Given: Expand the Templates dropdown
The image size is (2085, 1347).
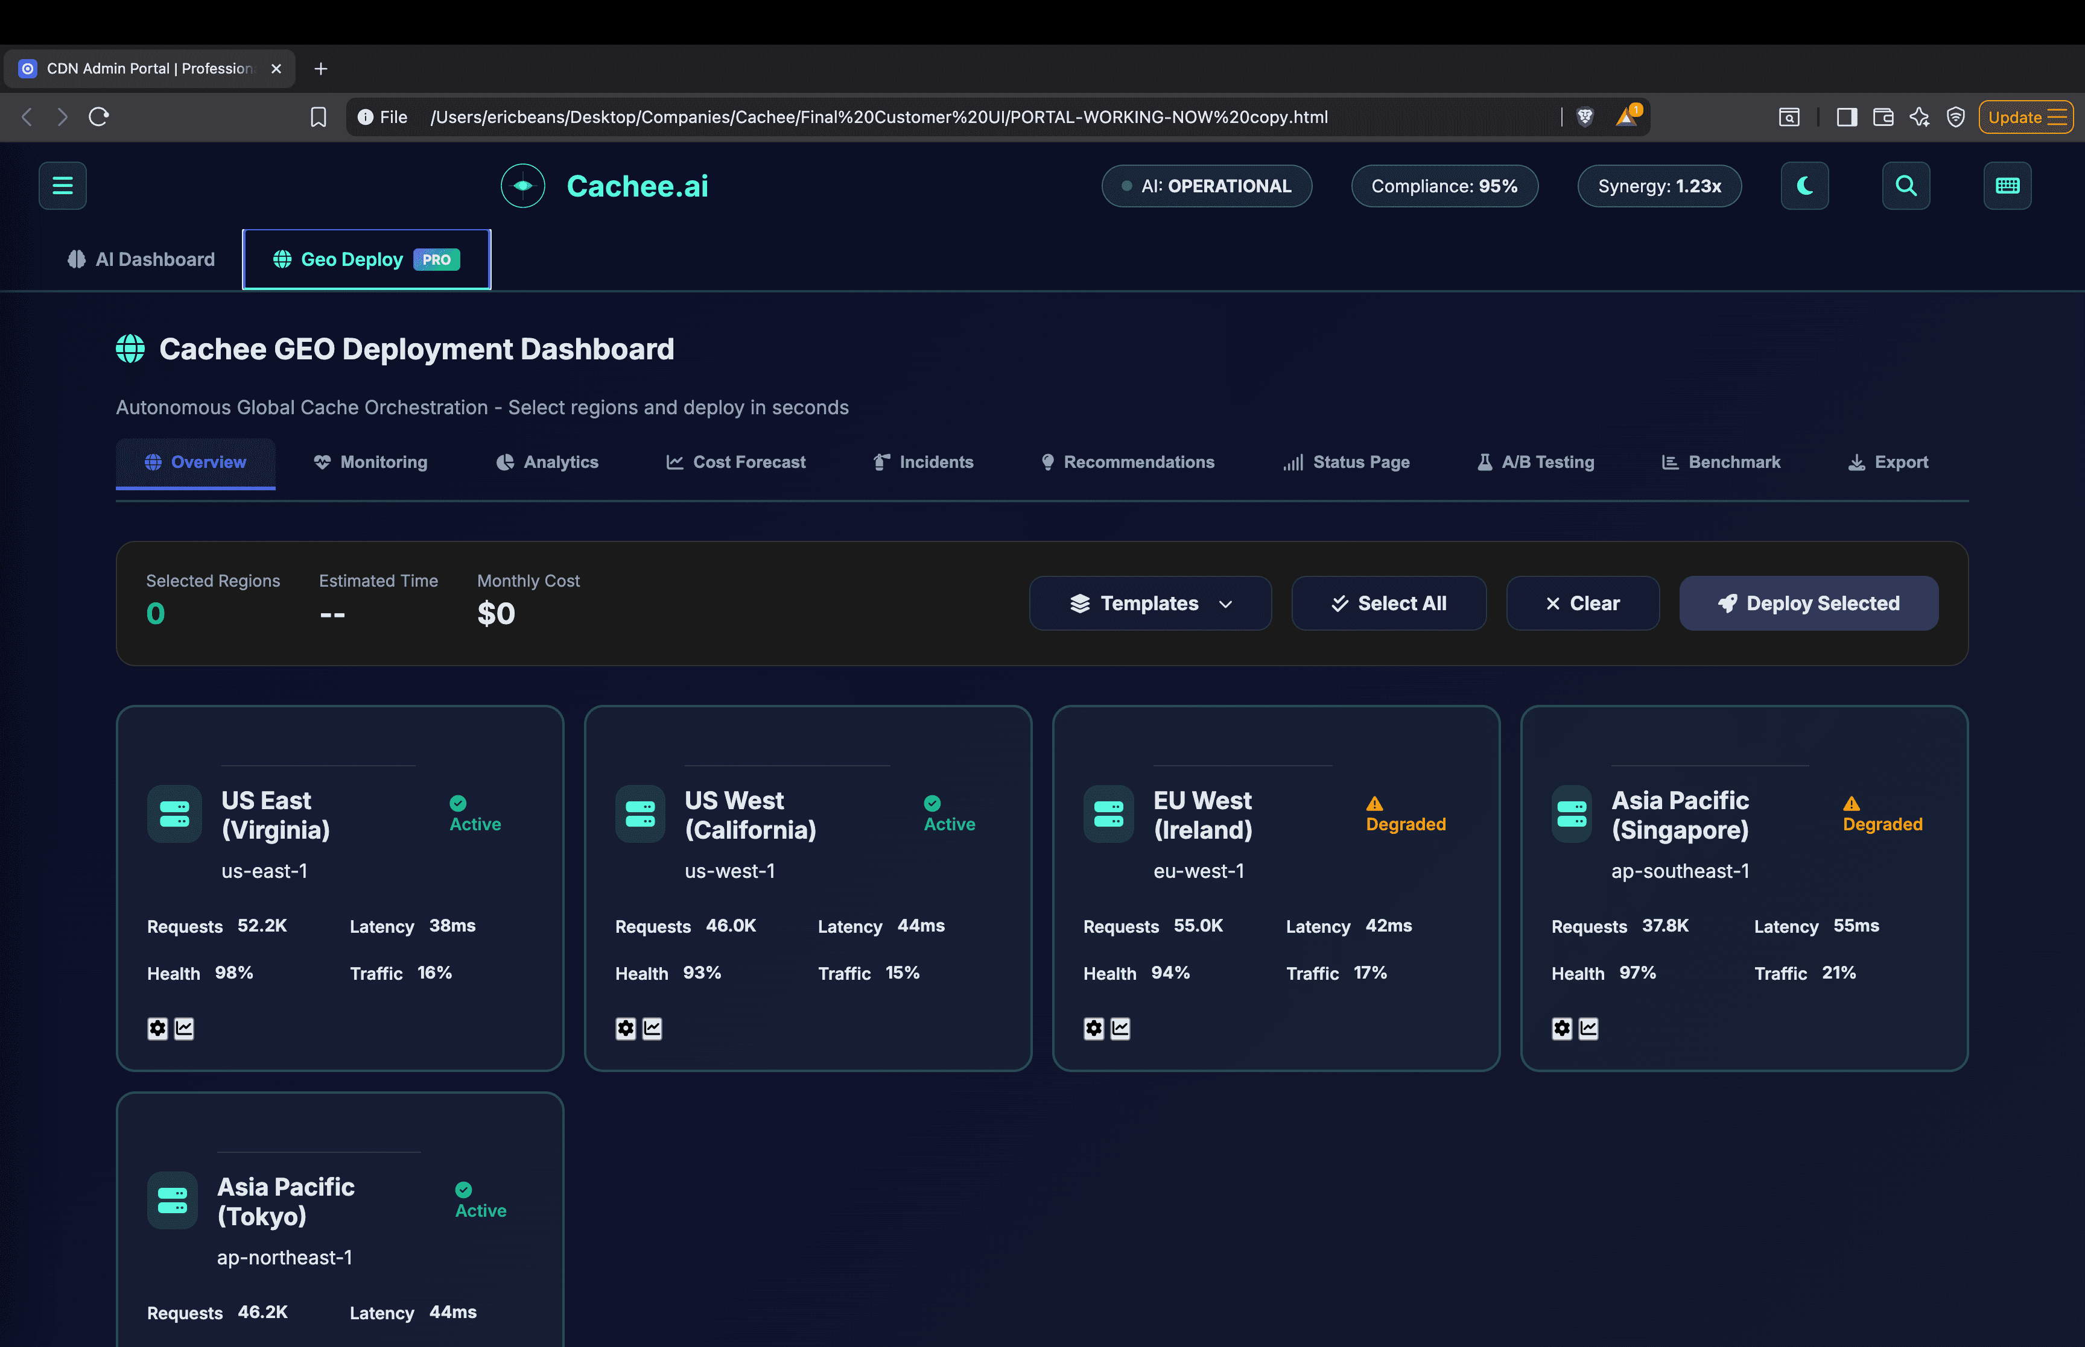Looking at the screenshot, I should (x=1150, y=604).
